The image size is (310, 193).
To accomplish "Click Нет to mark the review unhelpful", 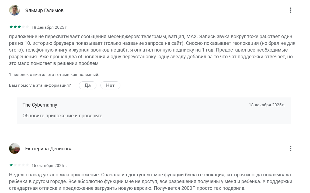I will [110, 85].
